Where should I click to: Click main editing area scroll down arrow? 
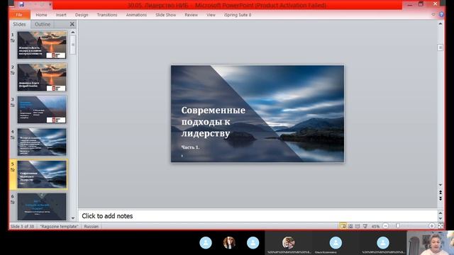point(440,185)
